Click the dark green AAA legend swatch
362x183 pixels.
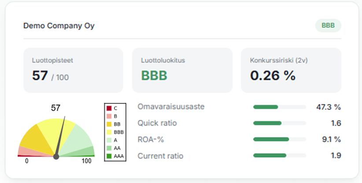pos(109,156)
